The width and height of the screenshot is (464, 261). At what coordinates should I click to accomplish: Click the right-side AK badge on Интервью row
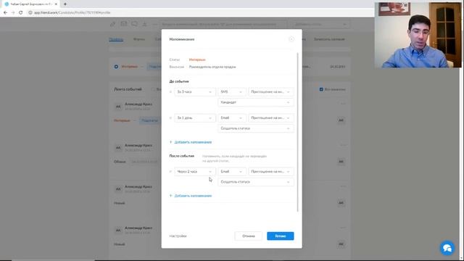click(341, 120)
